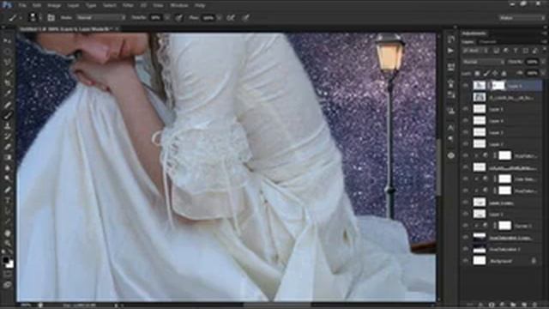Image resolution: width=549 pixels, height=309 pixels.
Task: Hide Layer 6 with its eye icon
Action: pyautogui.click(x=466, y=86)
